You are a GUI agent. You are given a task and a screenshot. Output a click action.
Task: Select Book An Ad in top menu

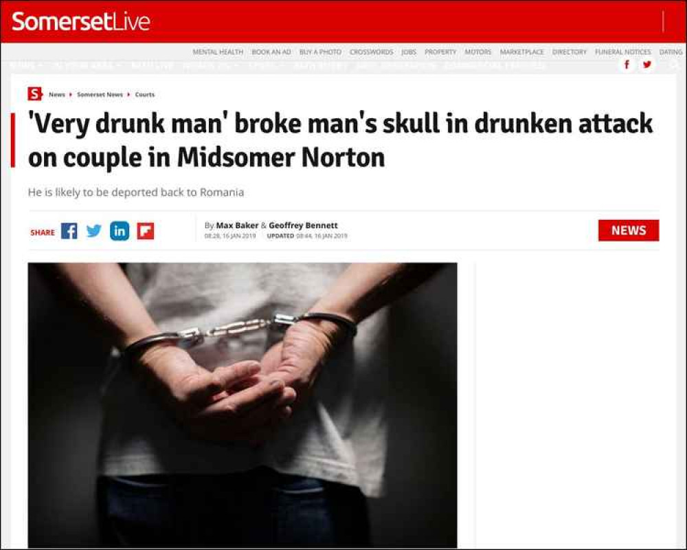(x=271, y=52)
